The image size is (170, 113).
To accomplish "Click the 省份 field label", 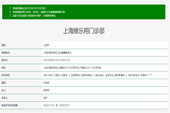I will 4,45.
